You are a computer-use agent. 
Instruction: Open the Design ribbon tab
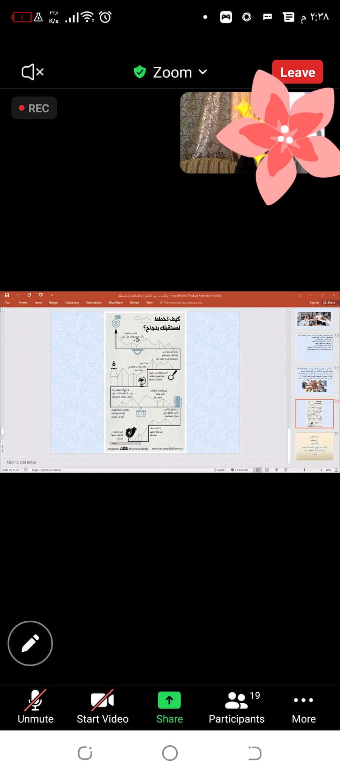[x=53, y=303]
